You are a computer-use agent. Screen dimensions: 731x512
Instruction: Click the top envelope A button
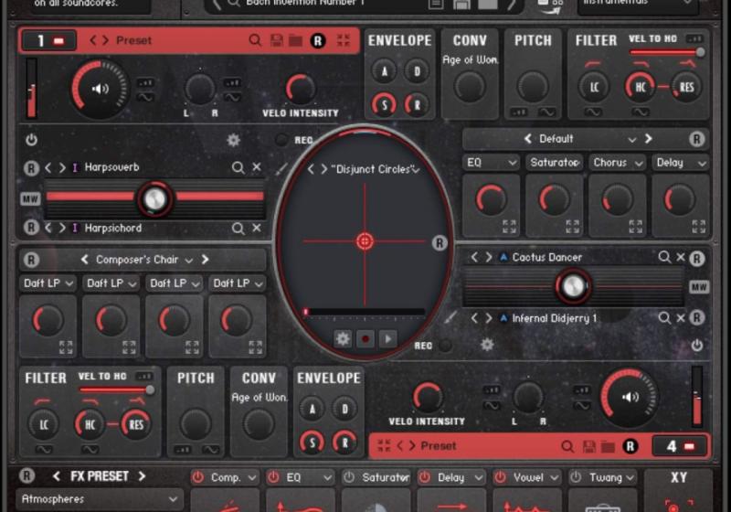pos(384,71)
